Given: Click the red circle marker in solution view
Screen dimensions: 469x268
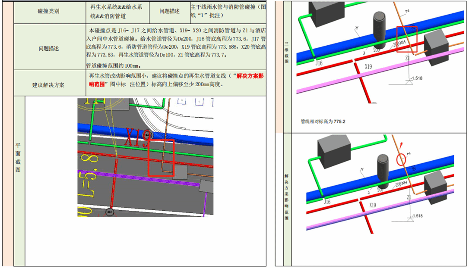Looking at the screenshot, I should pyautogui.click(x=402, y=160).
